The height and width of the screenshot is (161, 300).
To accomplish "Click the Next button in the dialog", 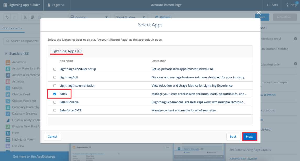I will coord(250,136).
